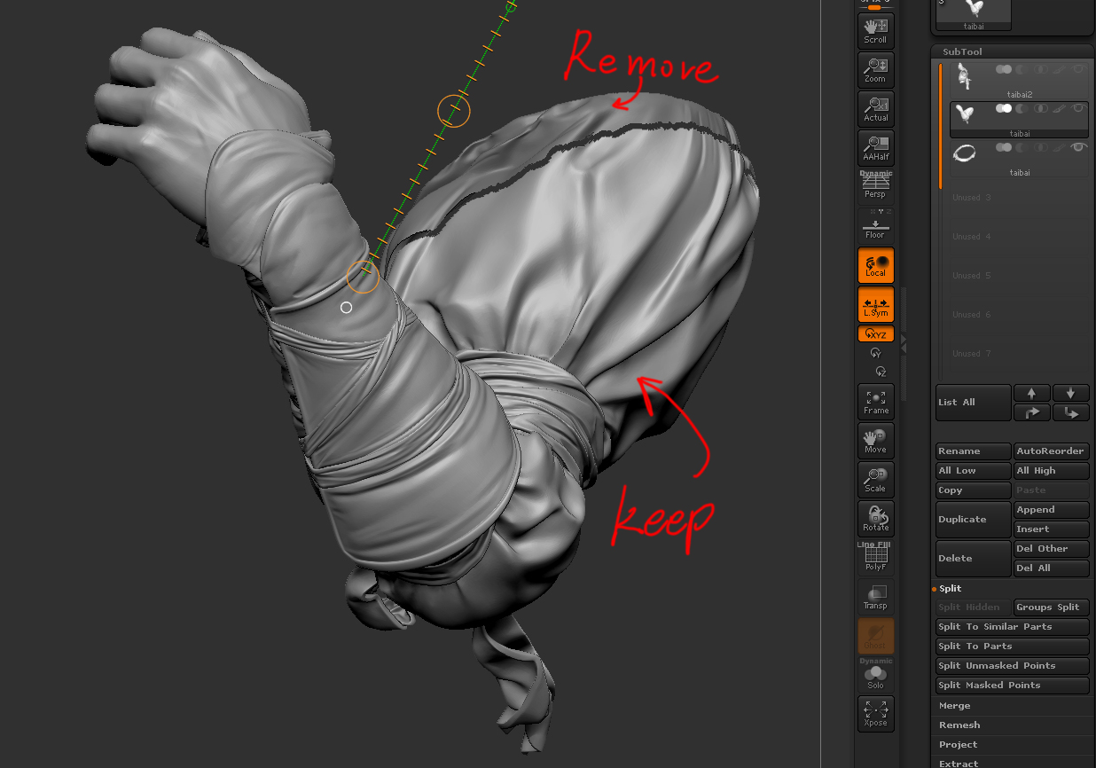Click the All Low button
This screenshot has height=768, width=1096.
coord(974,471)
